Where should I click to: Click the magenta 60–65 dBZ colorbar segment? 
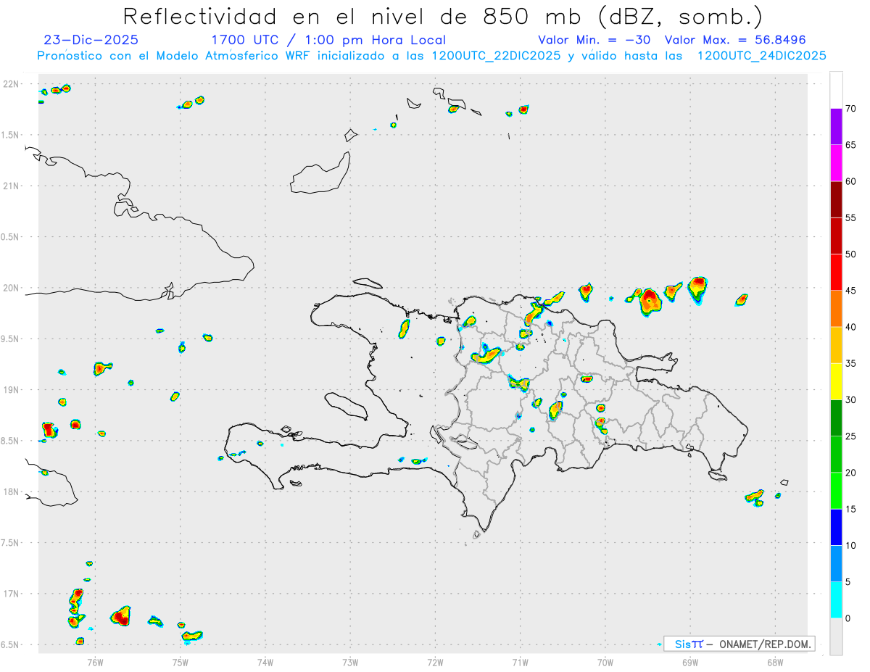[x=836, y=163]
